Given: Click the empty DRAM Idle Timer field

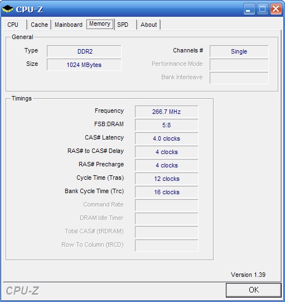Looking at the screenshot, I should (166, 219).
